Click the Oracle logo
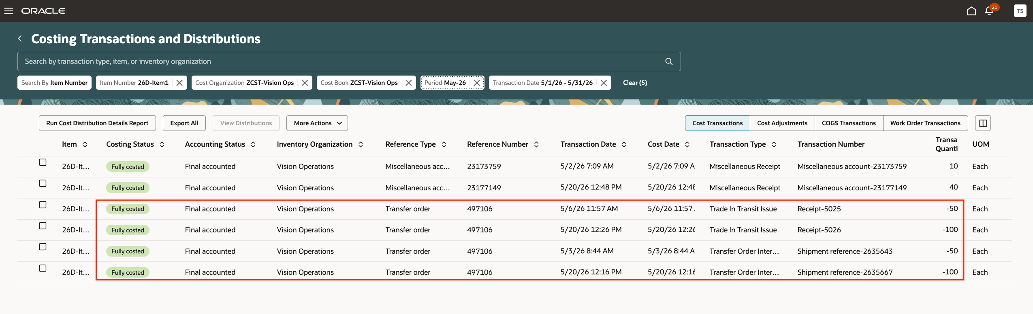1033x314 pixels. [x=43, y=11]
